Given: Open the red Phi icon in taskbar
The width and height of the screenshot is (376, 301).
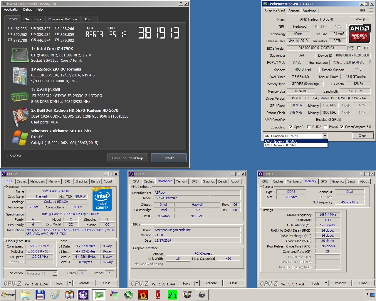Looking at the screenshot, I should pyautogui.click(x=158, y=295).
